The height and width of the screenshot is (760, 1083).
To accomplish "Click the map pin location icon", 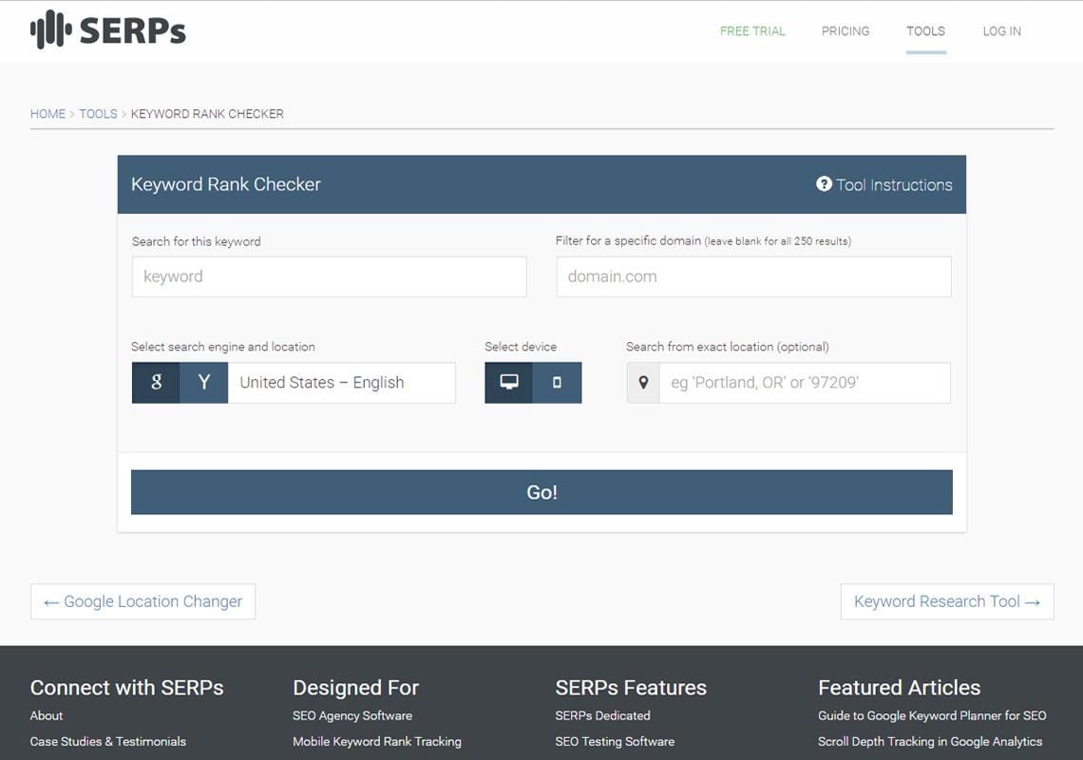I will [x=644, y=383].
